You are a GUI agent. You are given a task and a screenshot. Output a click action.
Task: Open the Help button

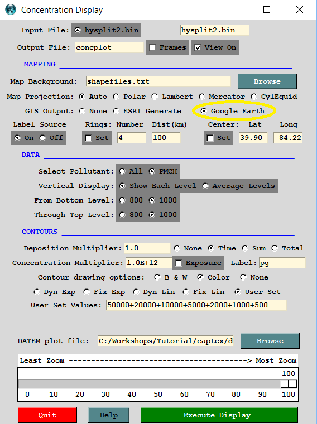coord(109,415)
